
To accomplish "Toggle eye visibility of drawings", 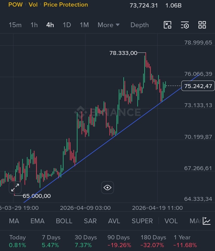I will (107, 187).
